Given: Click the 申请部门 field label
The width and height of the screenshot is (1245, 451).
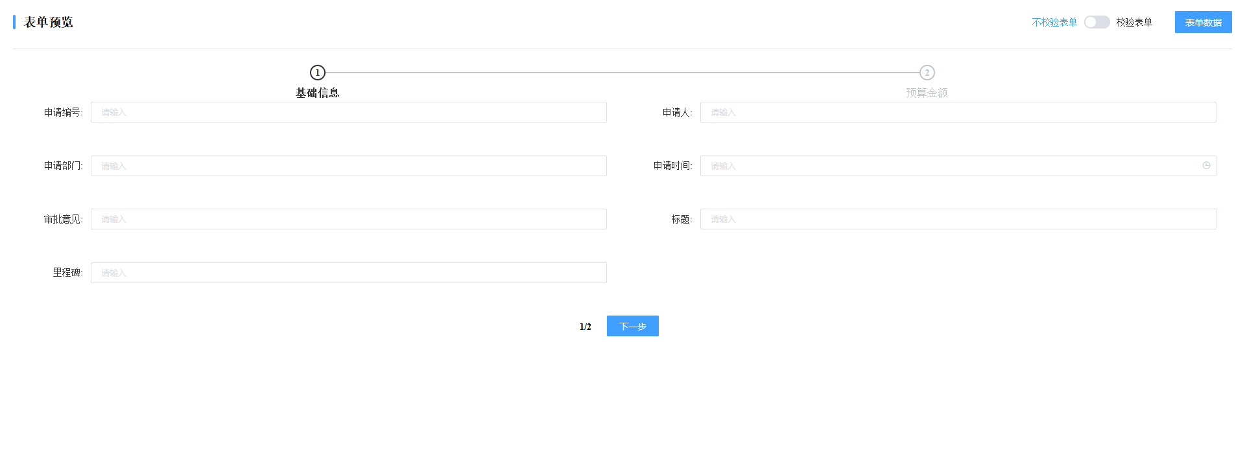Looking at the screenshot, I should pyautogui.click(x=64, y=166).
